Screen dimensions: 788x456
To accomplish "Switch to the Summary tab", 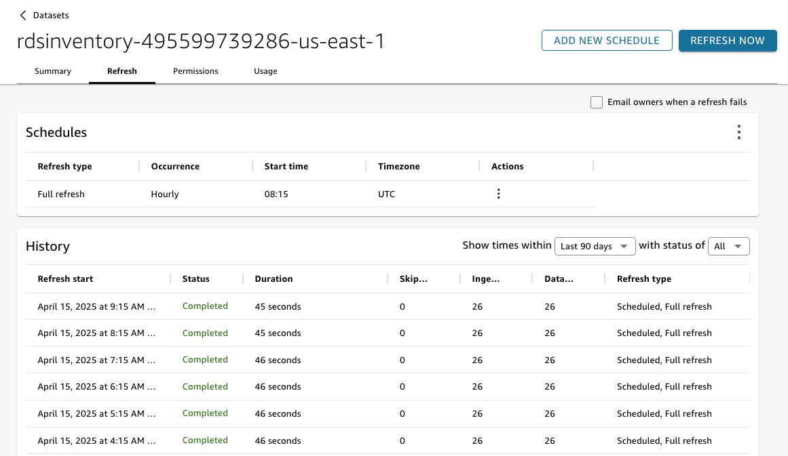I will click(x=53, y=71).
